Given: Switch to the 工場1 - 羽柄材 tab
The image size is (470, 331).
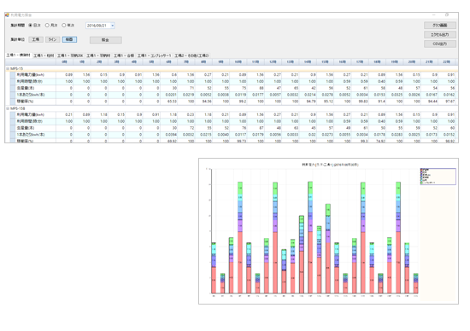Looking at the screenshot, I should pyautogui.click(x=98, y=55).
